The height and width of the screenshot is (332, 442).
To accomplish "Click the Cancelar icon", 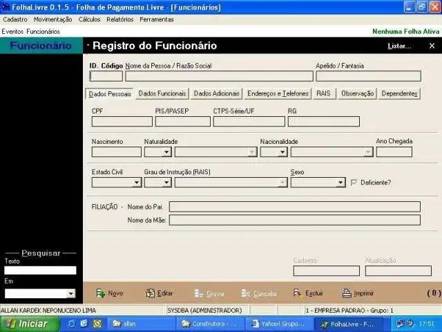I will pyautogui.click(x=246, y=293).
